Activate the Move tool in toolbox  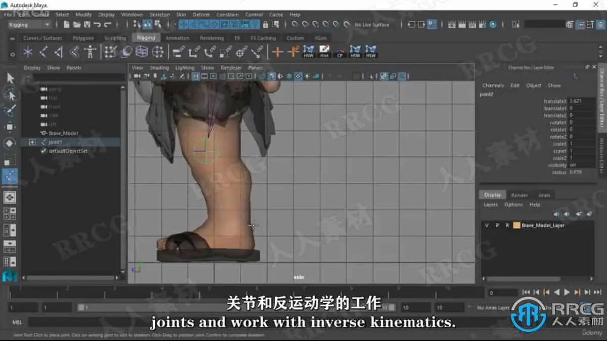[10, 127]
